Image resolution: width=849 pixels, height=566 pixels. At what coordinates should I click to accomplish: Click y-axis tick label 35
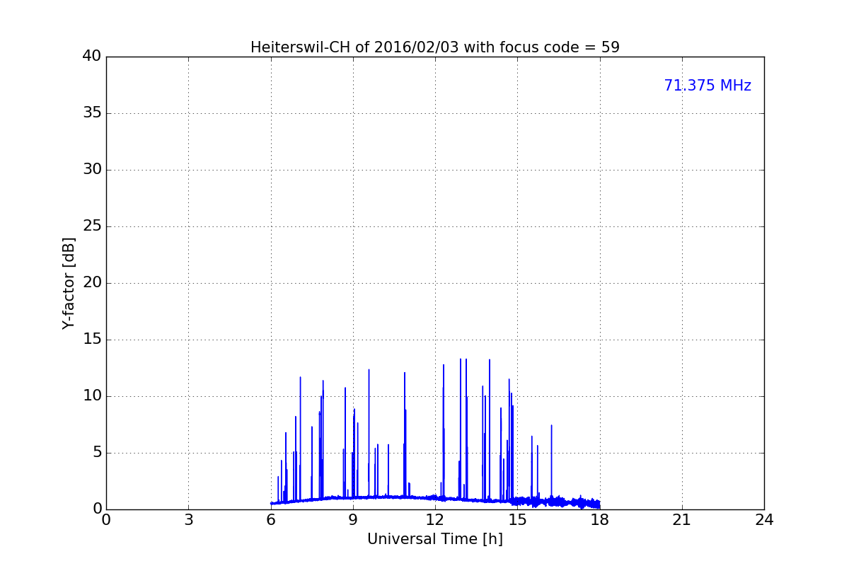click(92, 113)
